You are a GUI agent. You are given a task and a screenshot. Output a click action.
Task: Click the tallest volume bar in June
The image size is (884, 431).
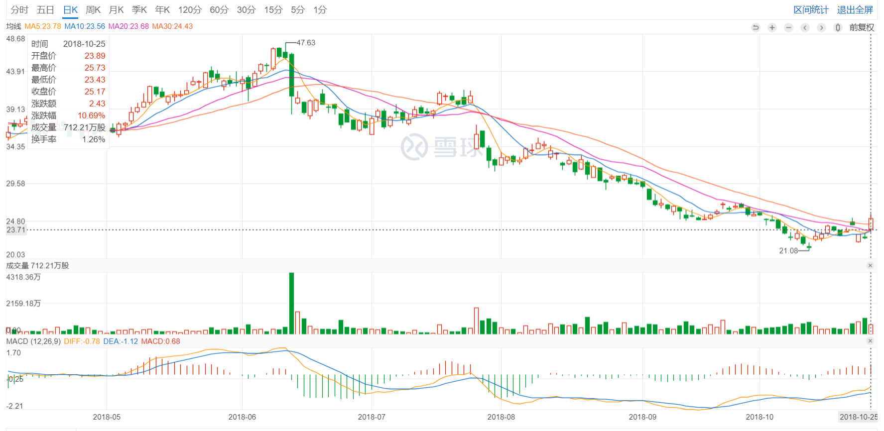(291, 303)
